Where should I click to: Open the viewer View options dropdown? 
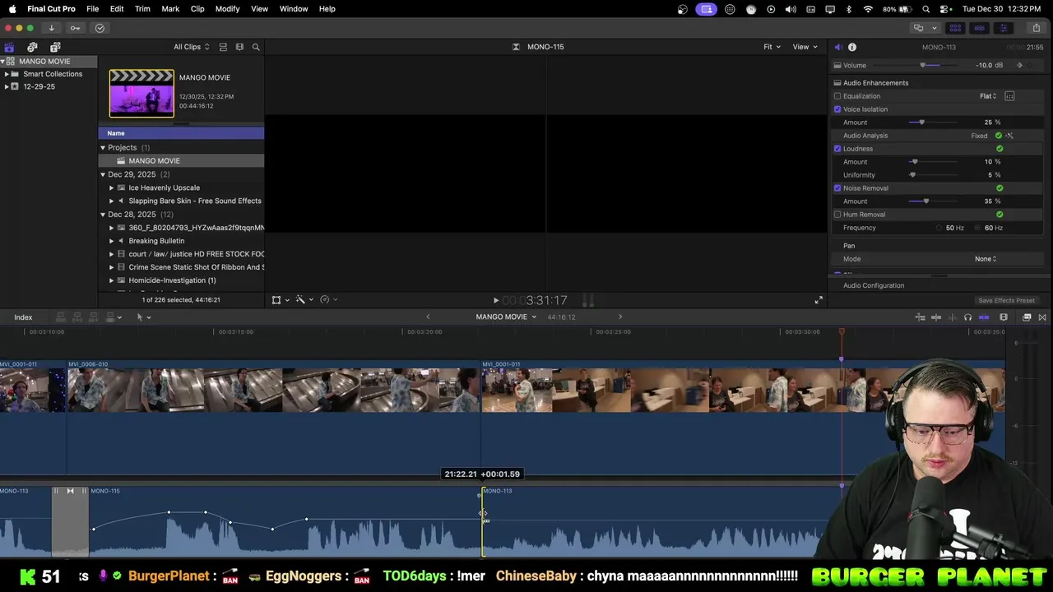(x=805, y=47)
